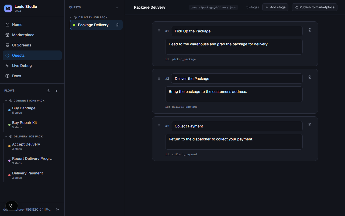Delete the Package Delivery quest via trash icon

(x=117, y=25)
